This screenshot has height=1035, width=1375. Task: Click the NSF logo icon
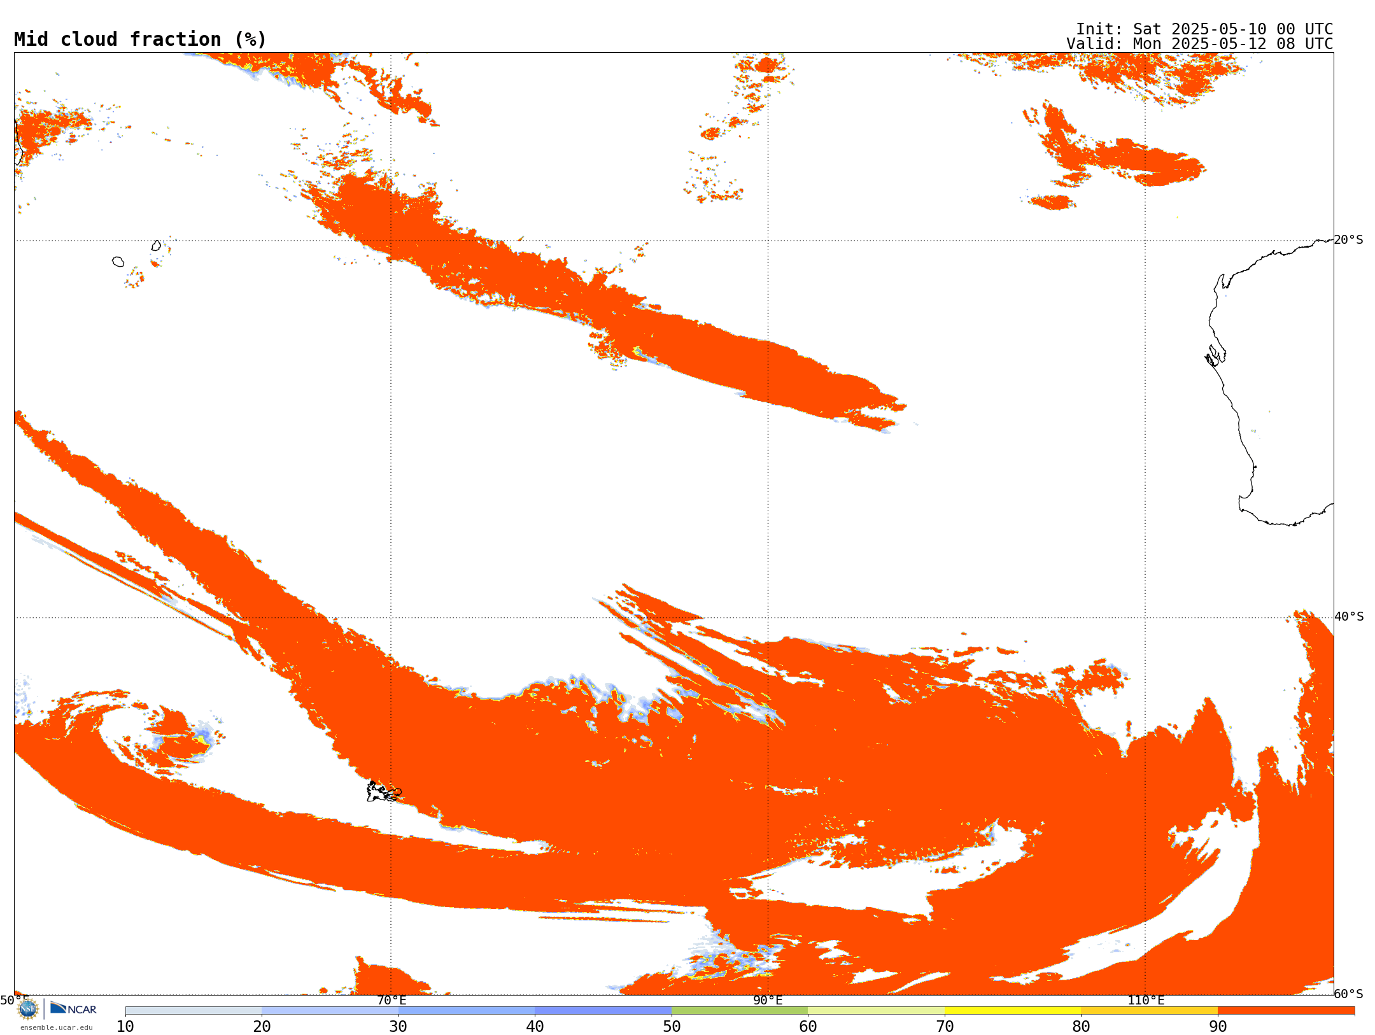tap(28, 1009)
